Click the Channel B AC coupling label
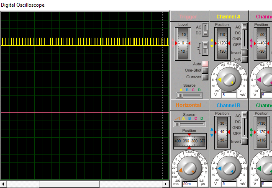This screenshot has width=272, height=188. [238, 116]
